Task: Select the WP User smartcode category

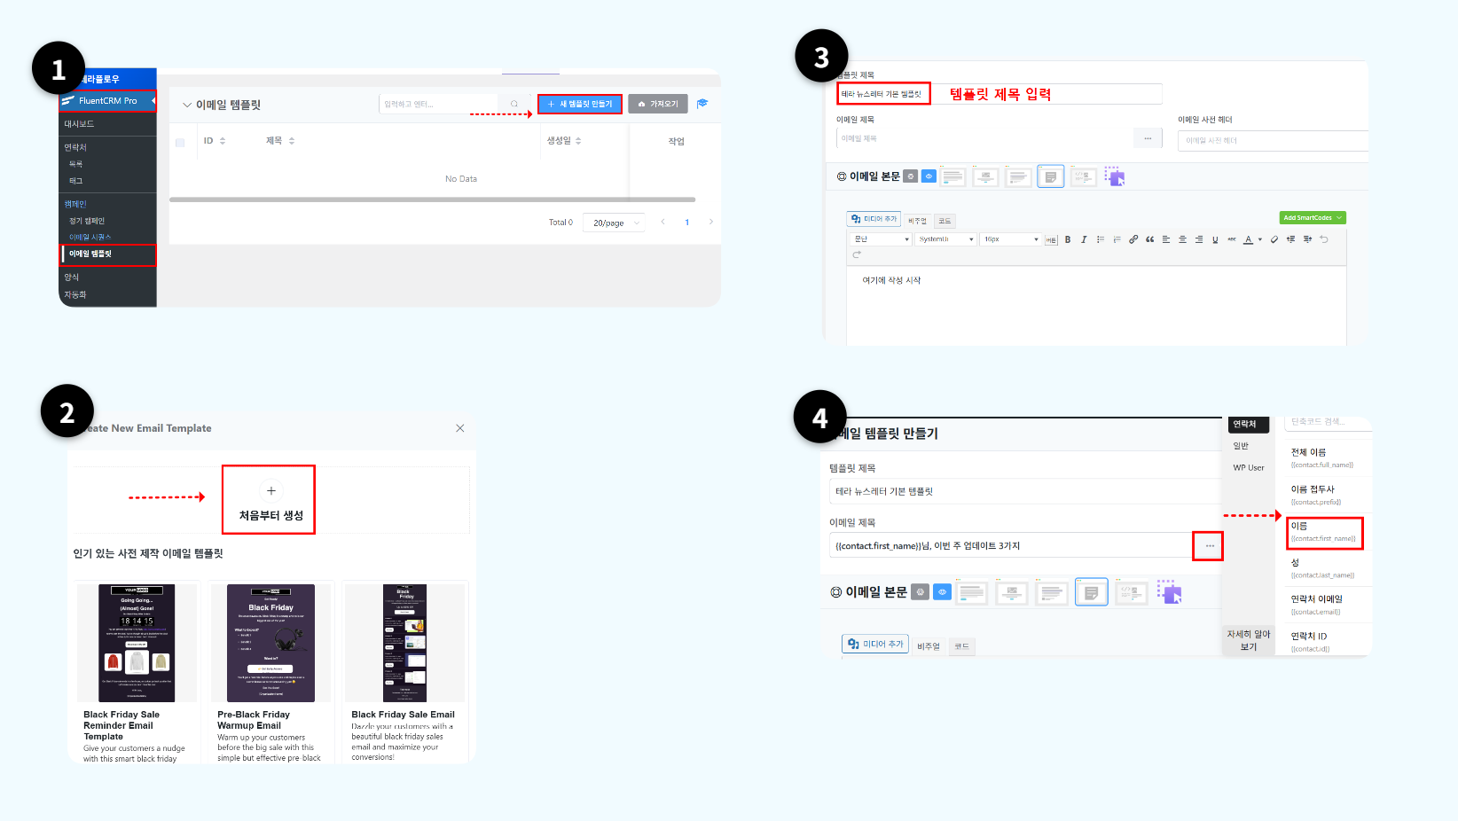Action: pyautogui.click(x=1249, y=467)
